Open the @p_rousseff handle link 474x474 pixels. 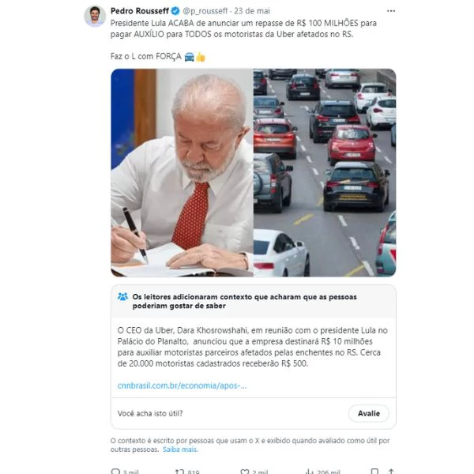point(205,11)
